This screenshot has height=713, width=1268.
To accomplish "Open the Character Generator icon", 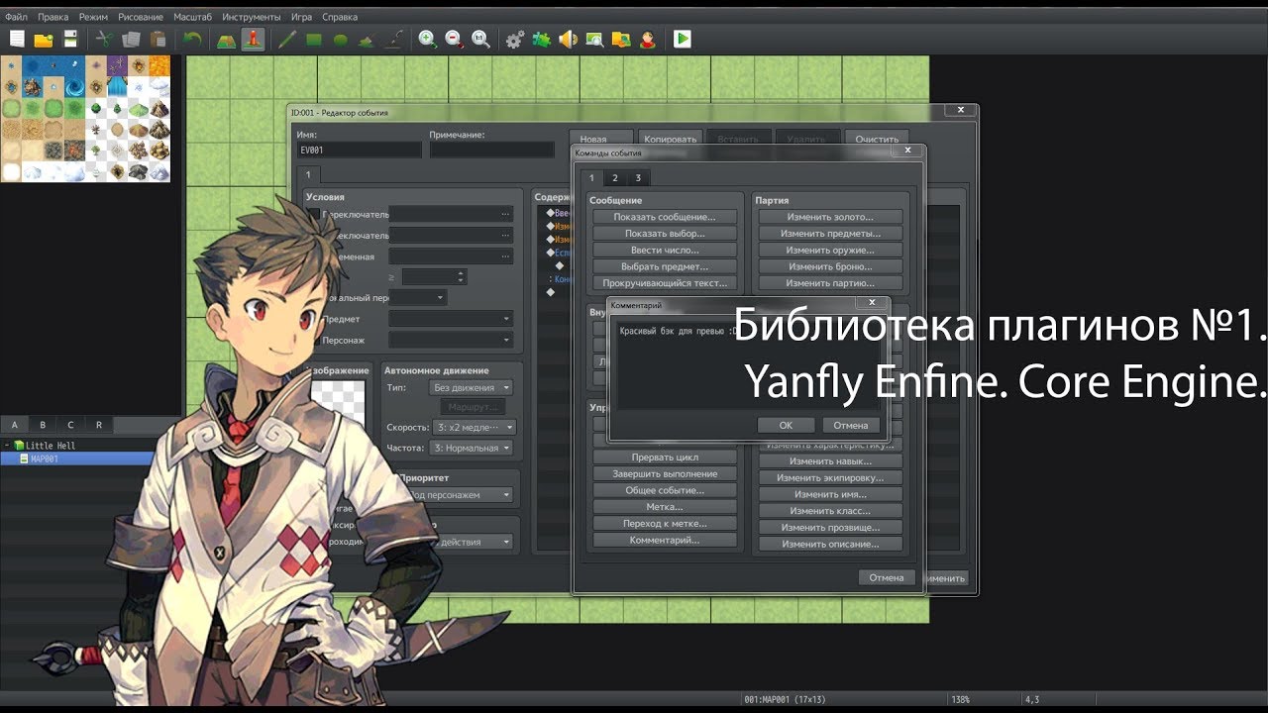I will [x=648, y=40].
